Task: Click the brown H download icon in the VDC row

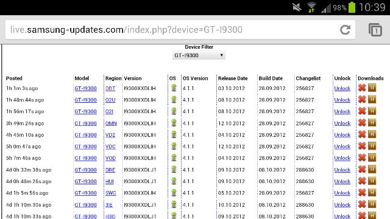Action: point(372,146)
